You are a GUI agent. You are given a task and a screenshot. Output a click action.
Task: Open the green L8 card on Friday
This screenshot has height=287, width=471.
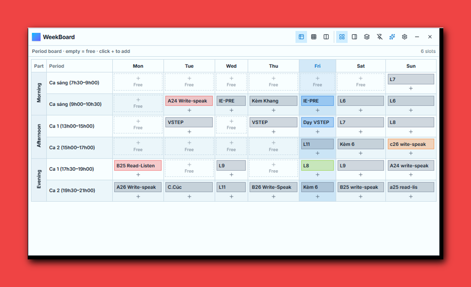317,165
